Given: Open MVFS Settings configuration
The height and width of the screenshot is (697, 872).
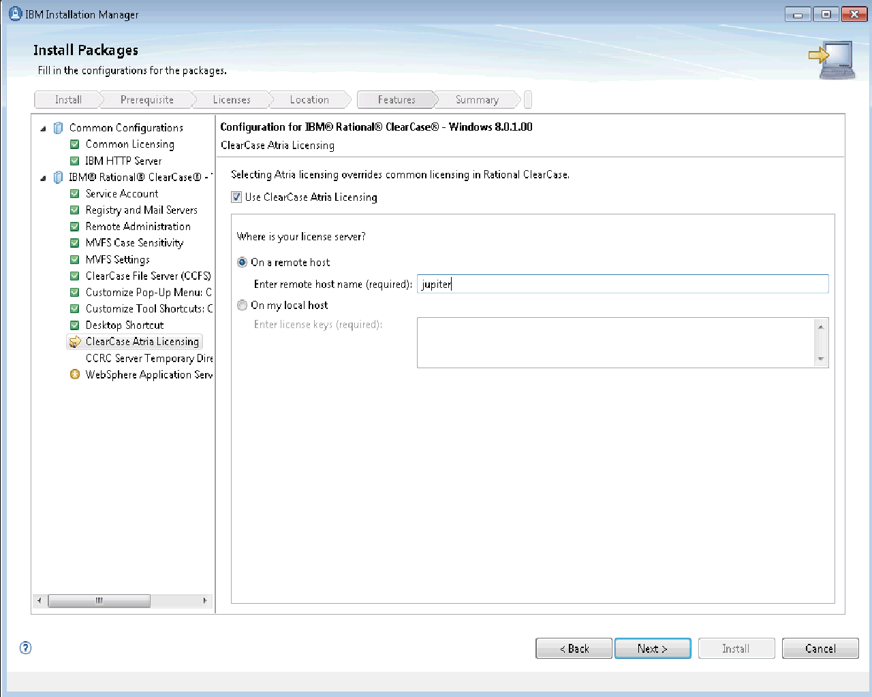Looking at the screenshot, I should click(x=118, y=259).
